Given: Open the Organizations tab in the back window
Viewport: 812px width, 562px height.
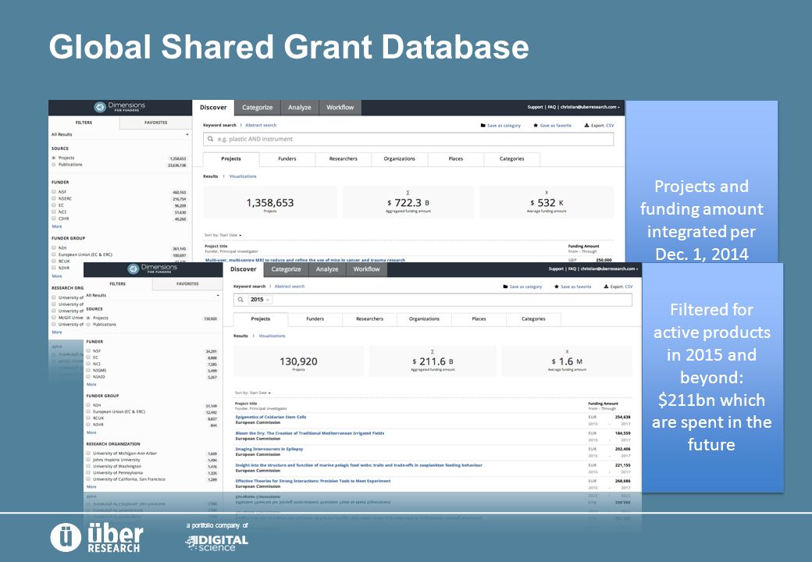Looking at the screenshot, I should (x=399, y=159).
